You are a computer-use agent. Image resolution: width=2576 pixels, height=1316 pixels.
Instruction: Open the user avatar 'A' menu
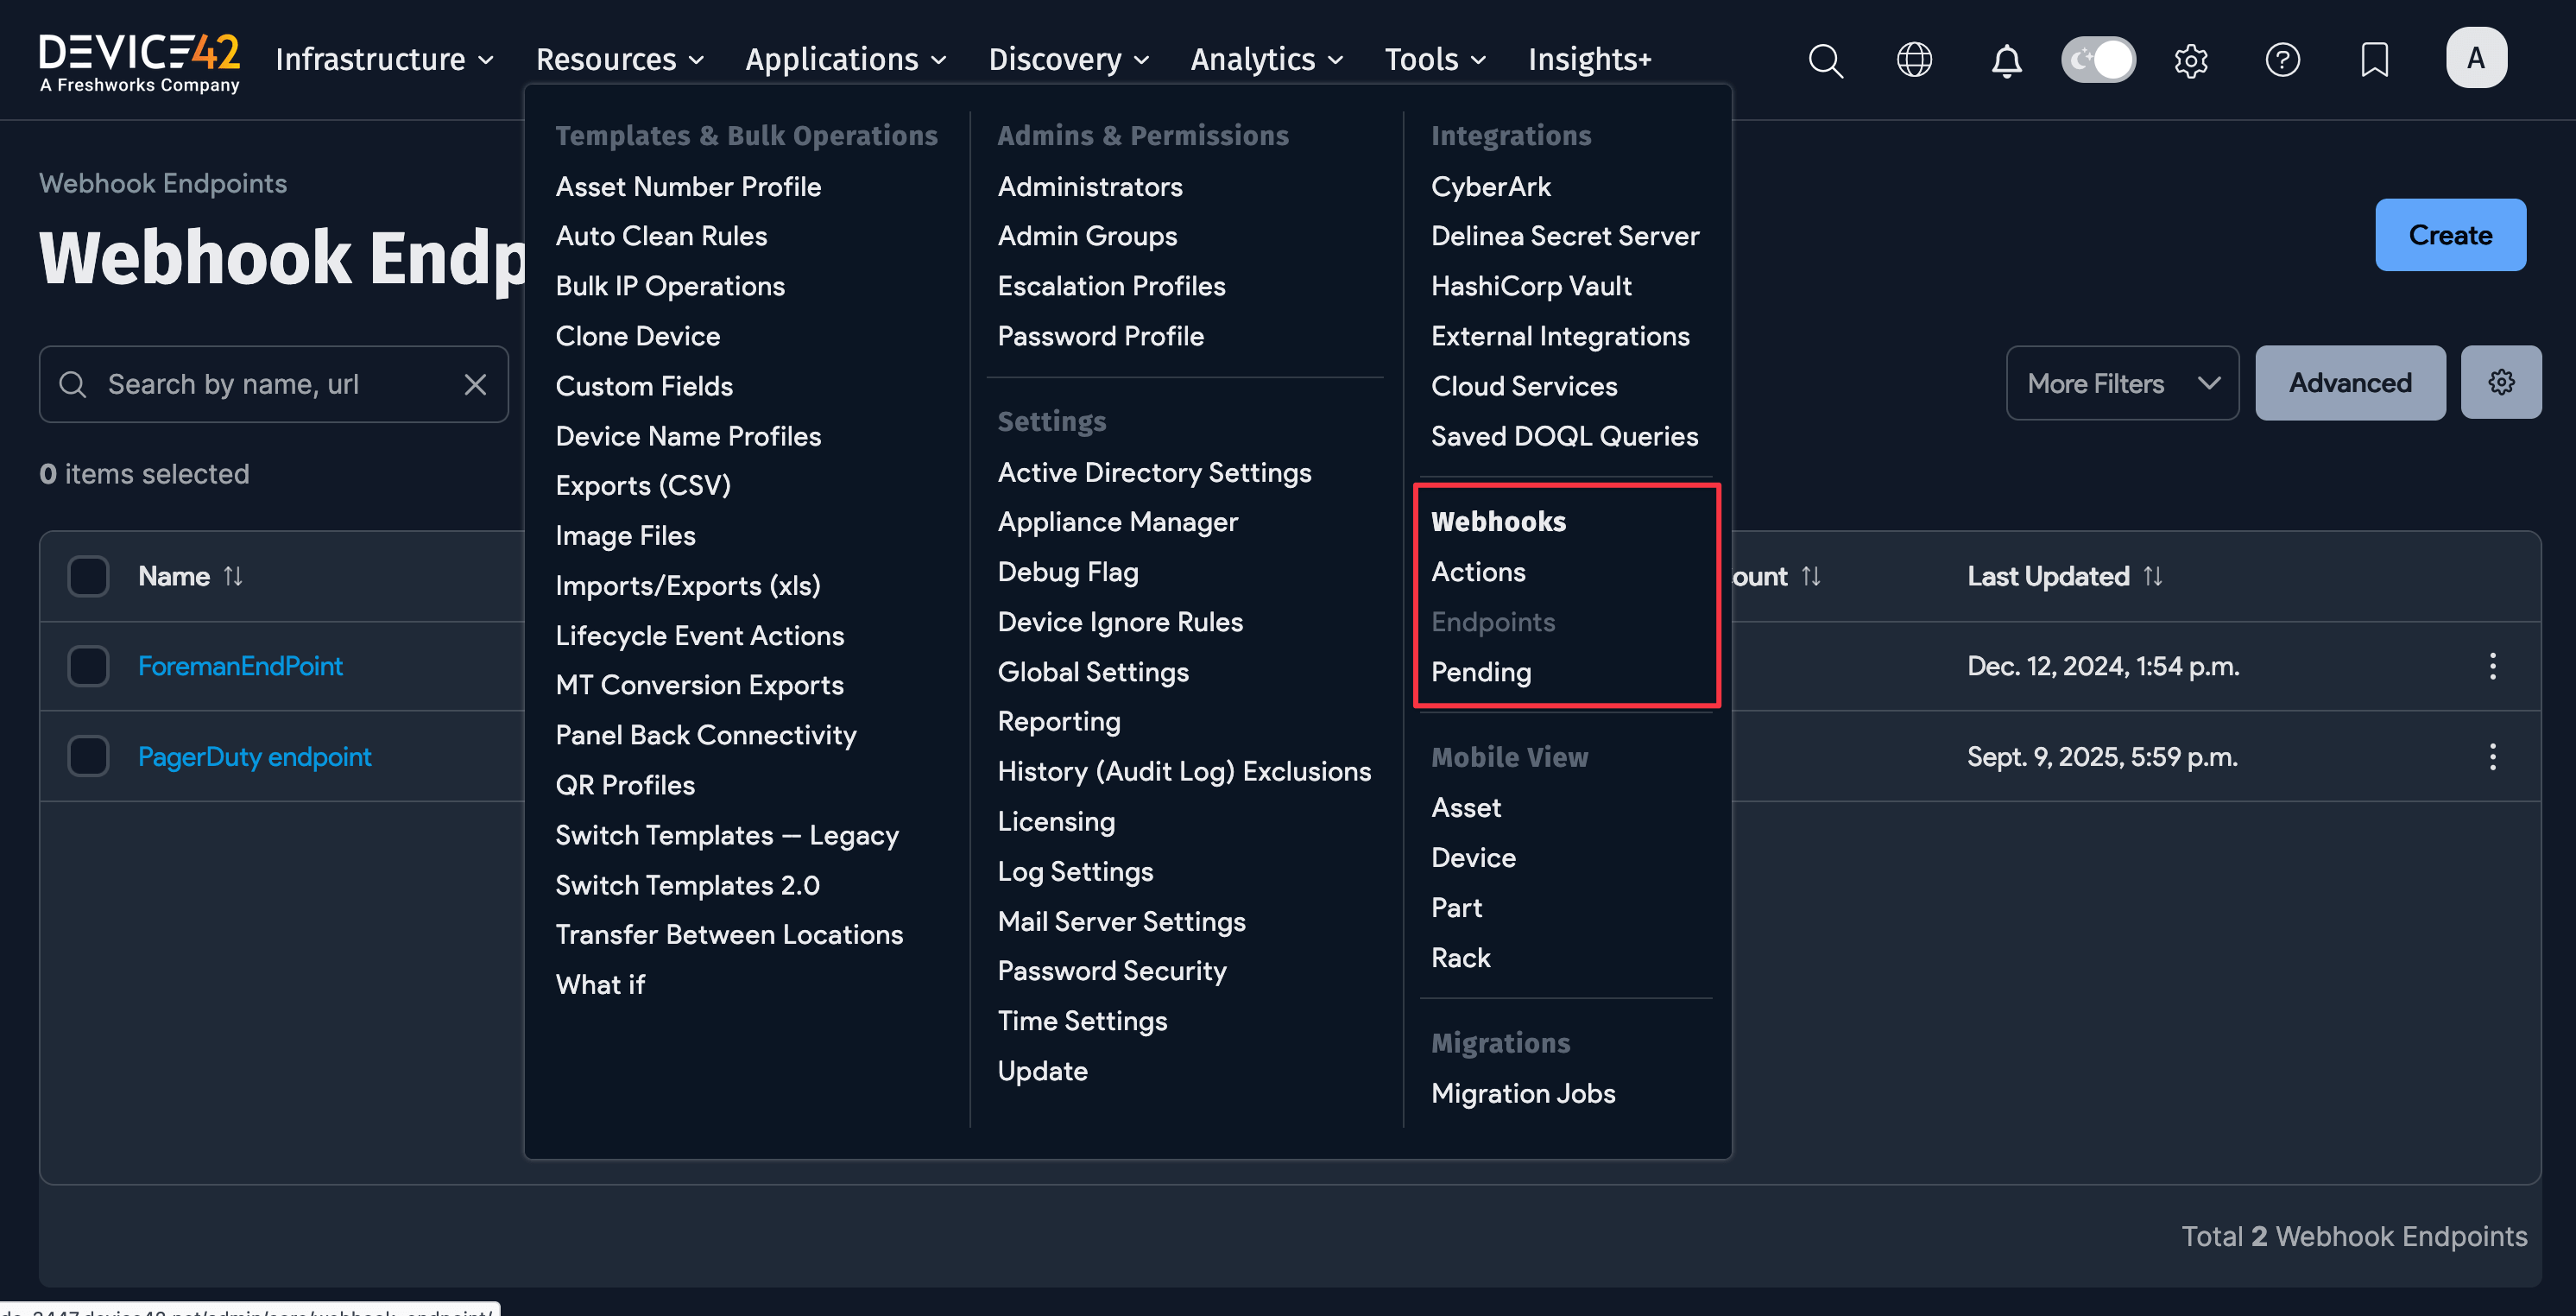2475,58
